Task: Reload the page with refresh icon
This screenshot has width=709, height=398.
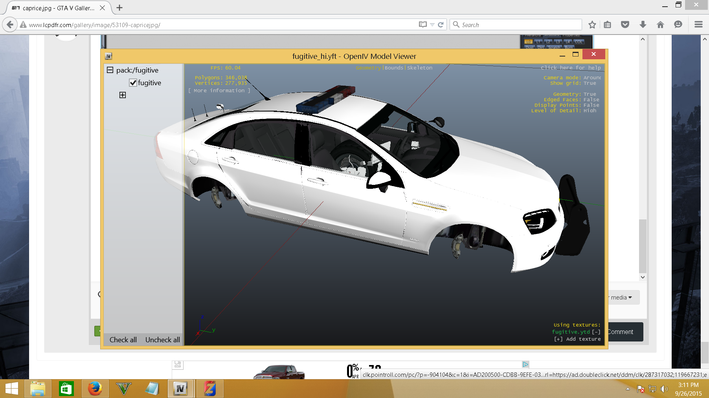Action: coord(441,25)
